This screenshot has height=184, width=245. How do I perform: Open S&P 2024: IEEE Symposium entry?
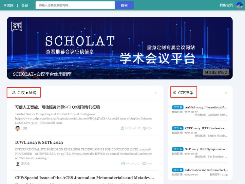click(206, 149)
